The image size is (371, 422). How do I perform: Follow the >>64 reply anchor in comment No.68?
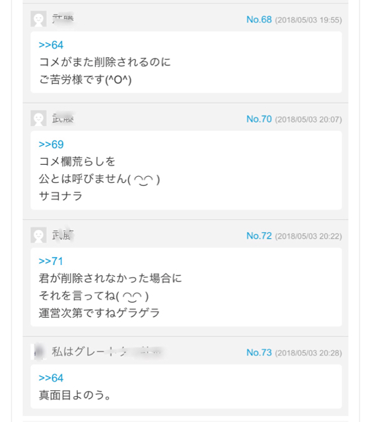coord(51,45)
